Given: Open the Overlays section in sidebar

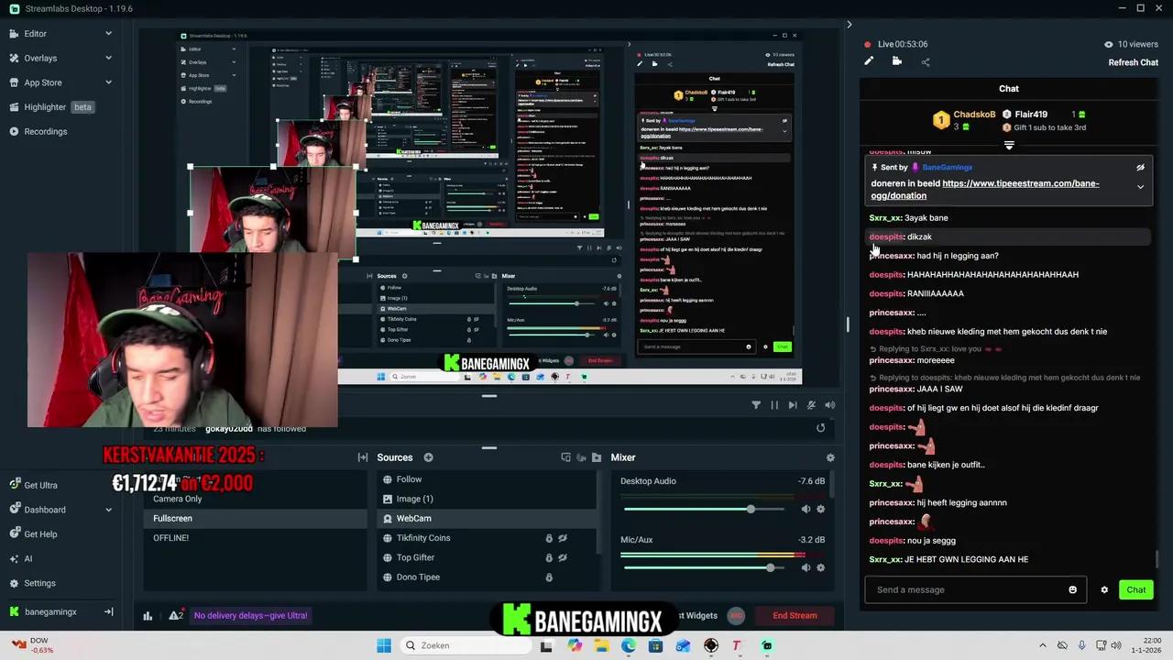Looking at the screenshot, I should (x=40, y=58).
